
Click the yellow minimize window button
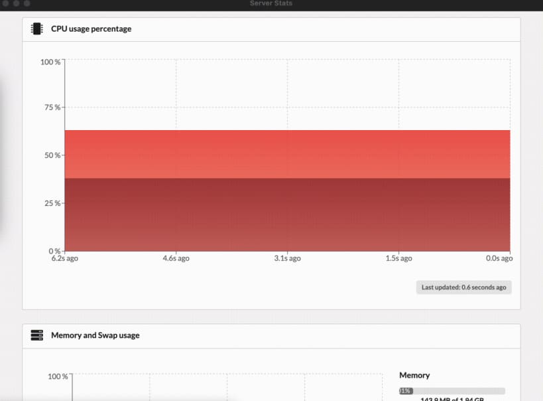tap(15, 3)
